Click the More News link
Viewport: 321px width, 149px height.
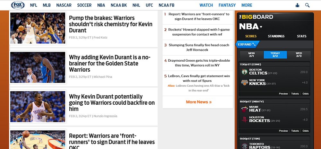[x=199, y=102]
